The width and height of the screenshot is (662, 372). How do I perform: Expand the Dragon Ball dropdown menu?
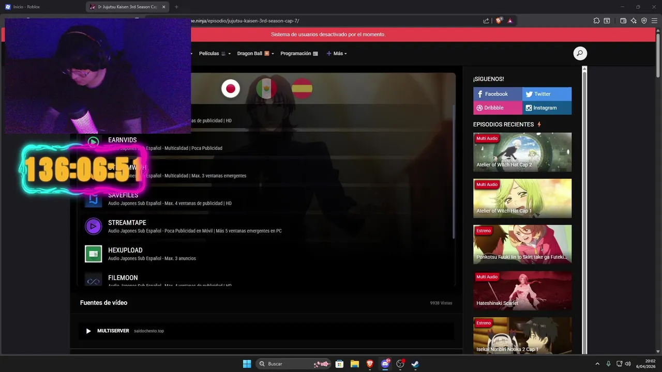[255, 53]
